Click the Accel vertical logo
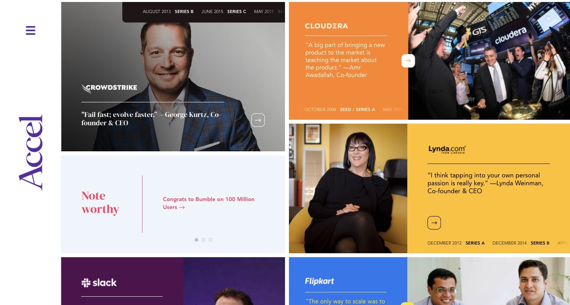 (30, 152)
